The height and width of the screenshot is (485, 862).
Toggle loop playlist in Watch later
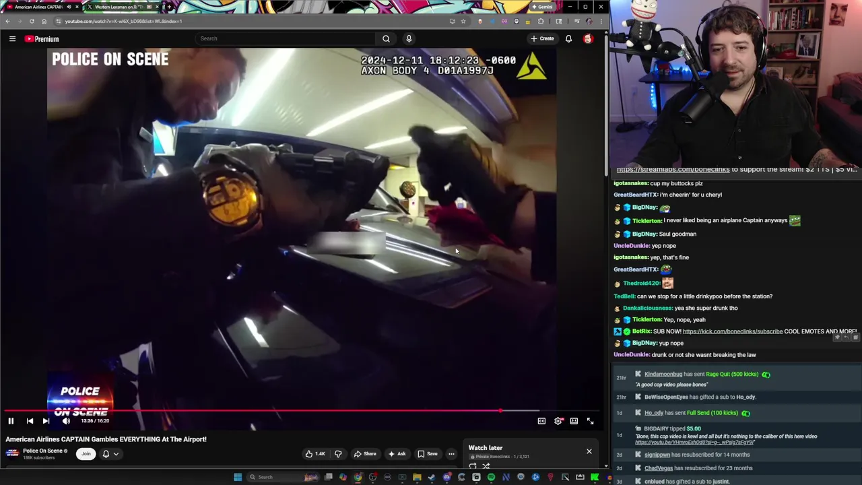coord(473,466)
